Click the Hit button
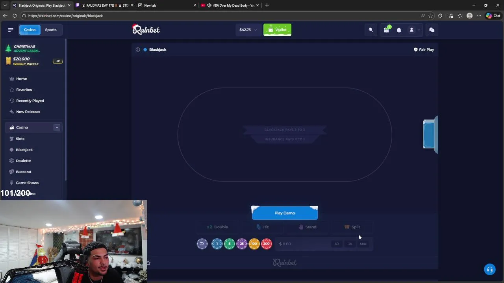Viewport: 504px width, 283px height. 263,227
